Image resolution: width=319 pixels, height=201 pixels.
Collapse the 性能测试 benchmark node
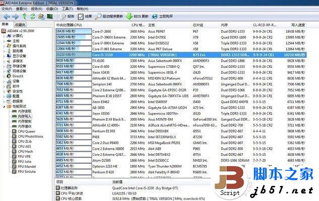pyautogui.click(x=4, y=107)
